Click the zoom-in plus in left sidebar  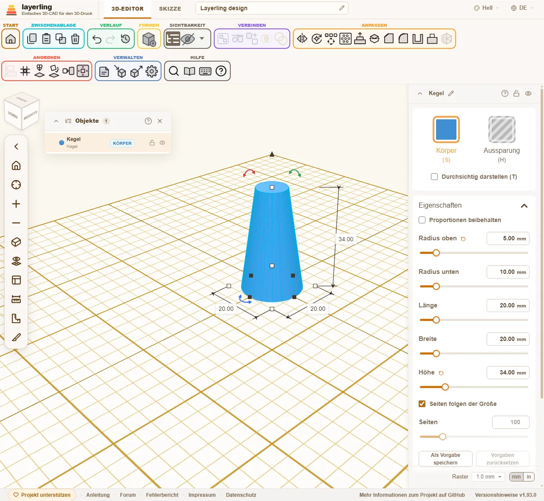pyautogui.click(x=16, y=204)
